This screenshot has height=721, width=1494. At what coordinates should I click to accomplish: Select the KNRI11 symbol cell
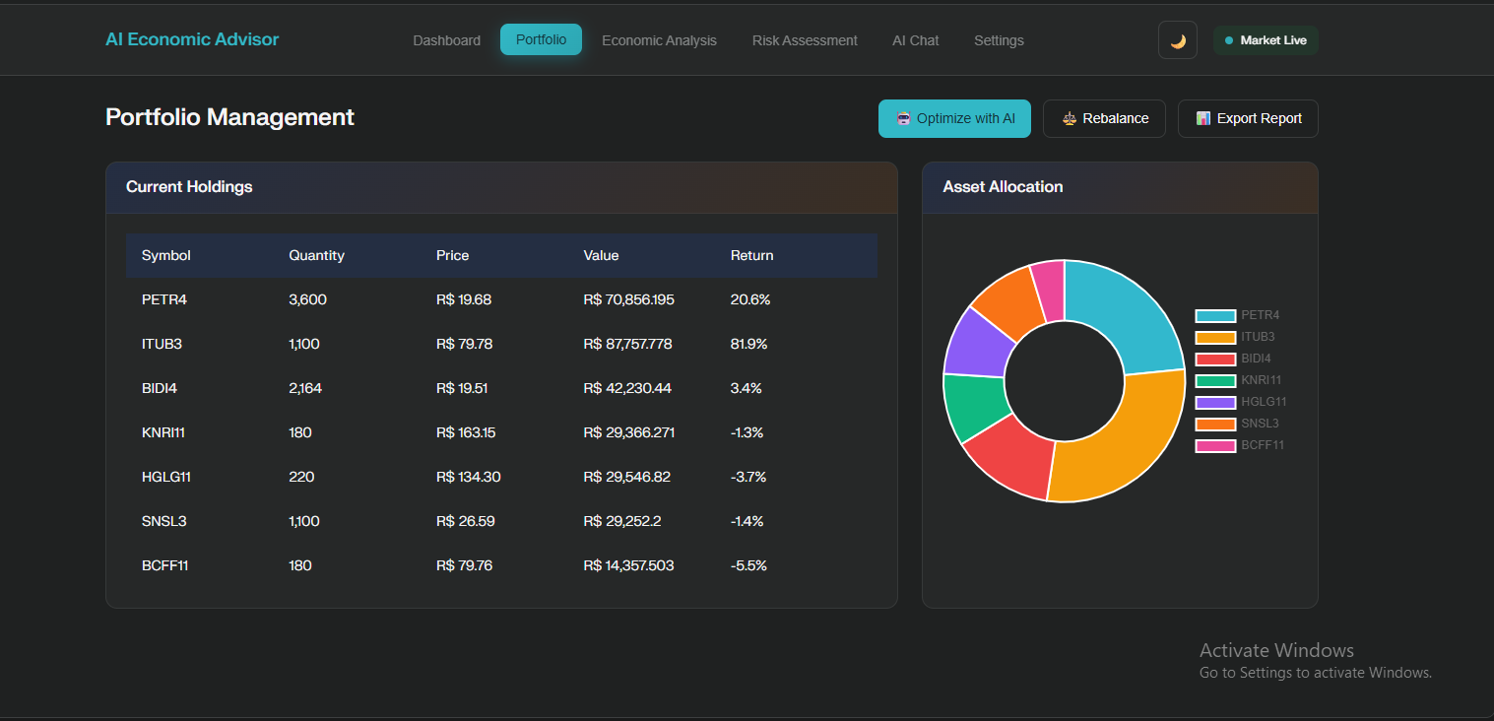(163, 433)
